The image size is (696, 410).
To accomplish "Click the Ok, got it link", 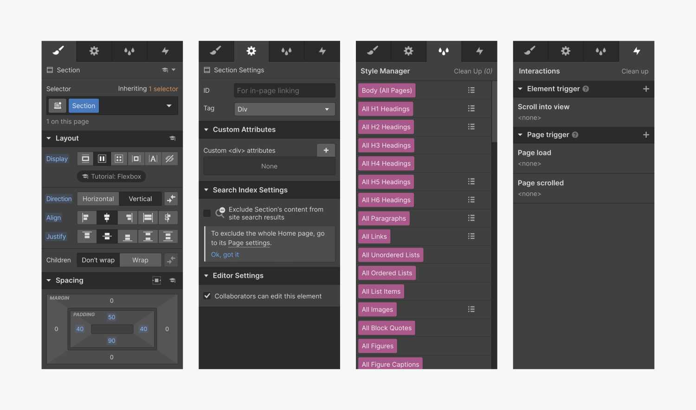I will [225, 254].
